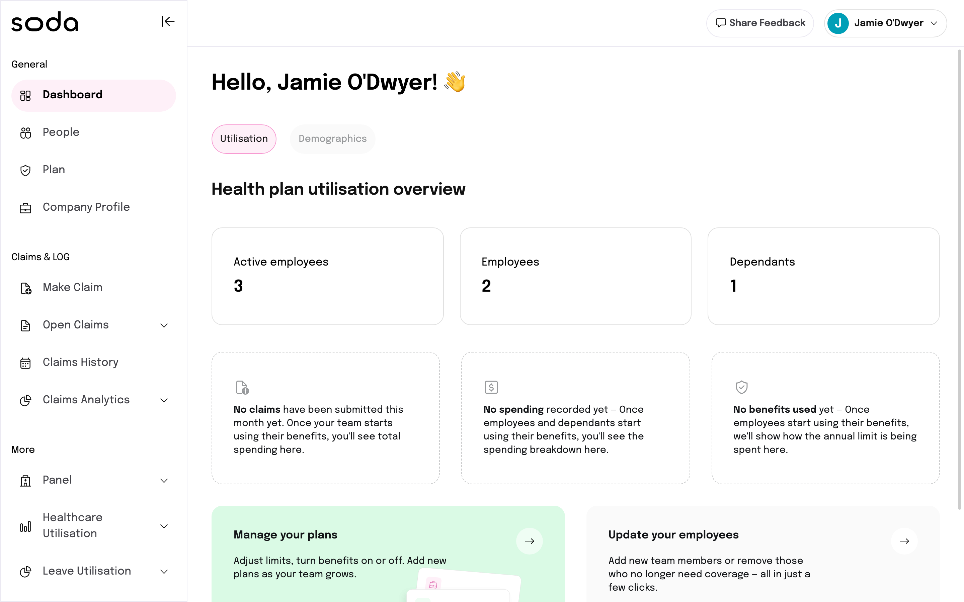Click the Leave Utilisation pie icon
Image resolution: width=964 pixels, height=602 pixels.
click(25, 572)
